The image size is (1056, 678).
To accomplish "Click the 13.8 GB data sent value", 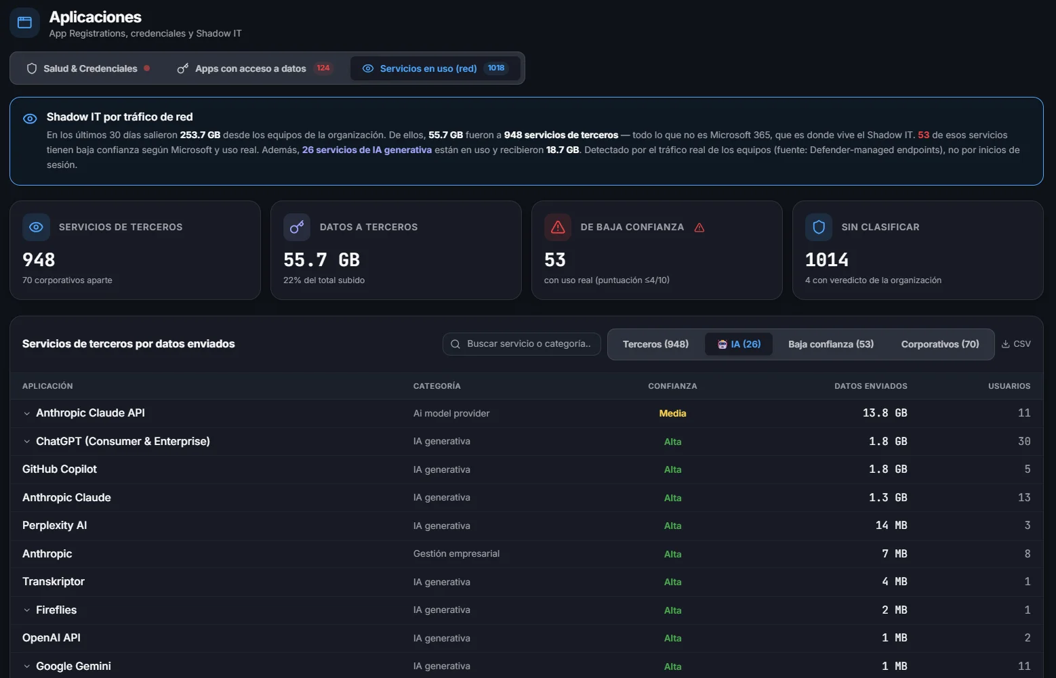I will [885, 413].
